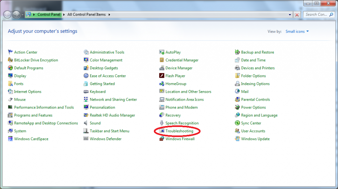
Task: Click the Network and Sharing Center icon
Action: click(86, 99)
